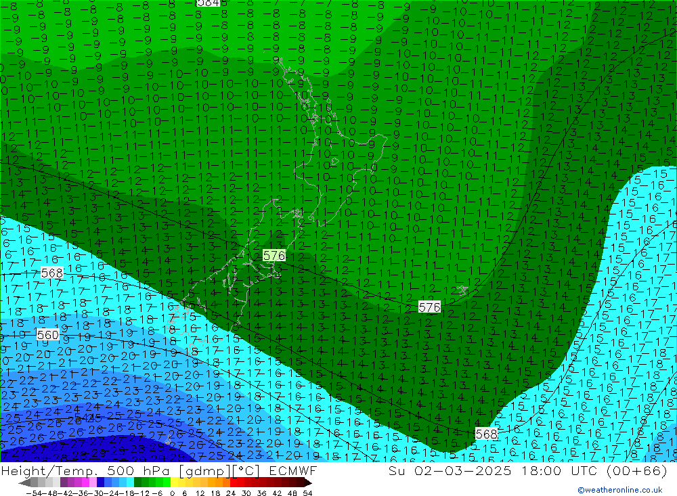Screen dimensions: 677x496
Task: Click the 24 value on legend scale
Action: point(231,493)
